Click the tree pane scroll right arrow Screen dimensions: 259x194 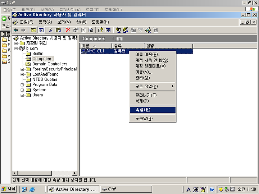point(75,173)
